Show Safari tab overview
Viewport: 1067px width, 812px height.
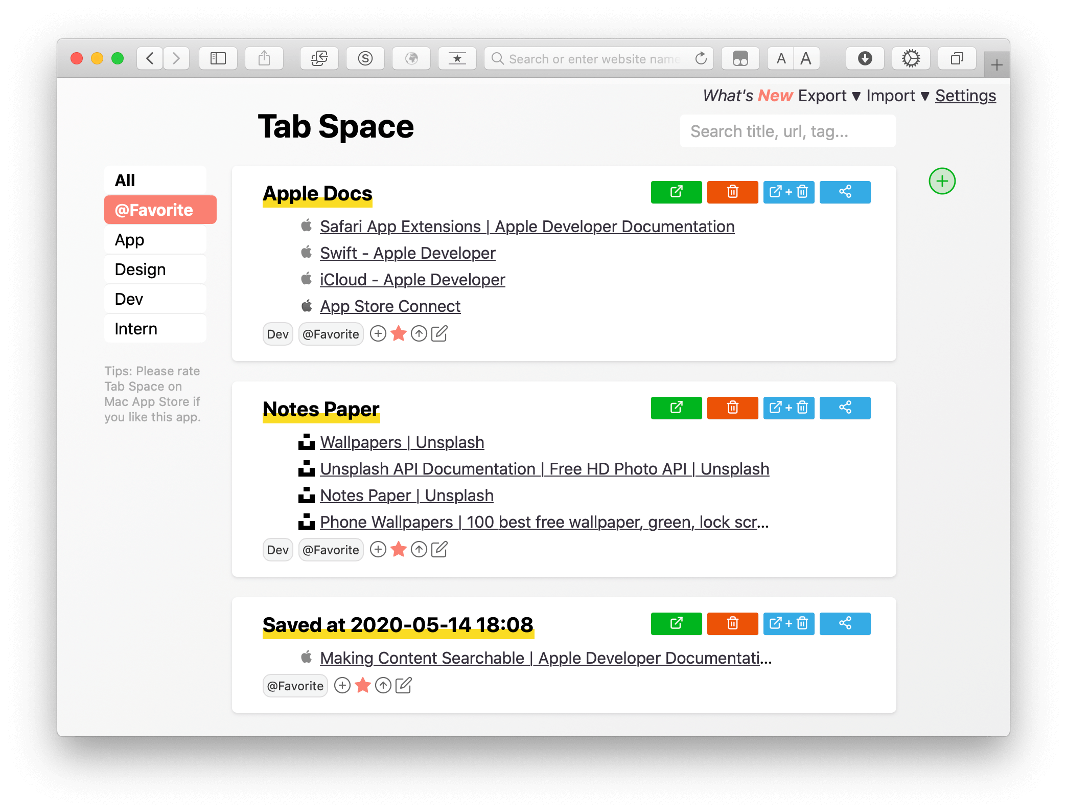click(957, 58)
